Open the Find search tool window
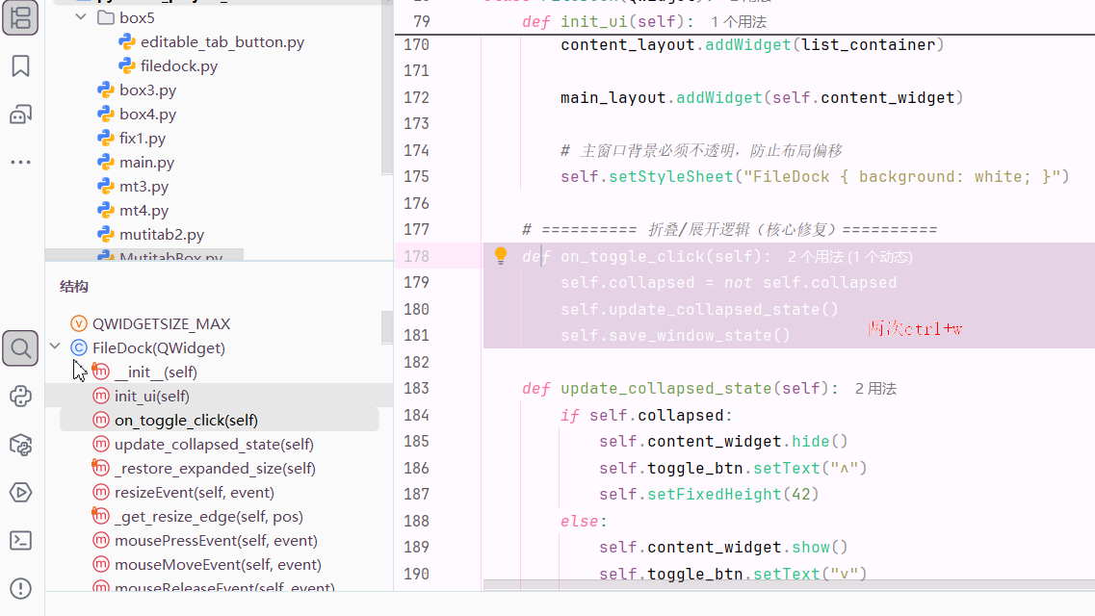Screen dimensions: 1095x616 20,348
